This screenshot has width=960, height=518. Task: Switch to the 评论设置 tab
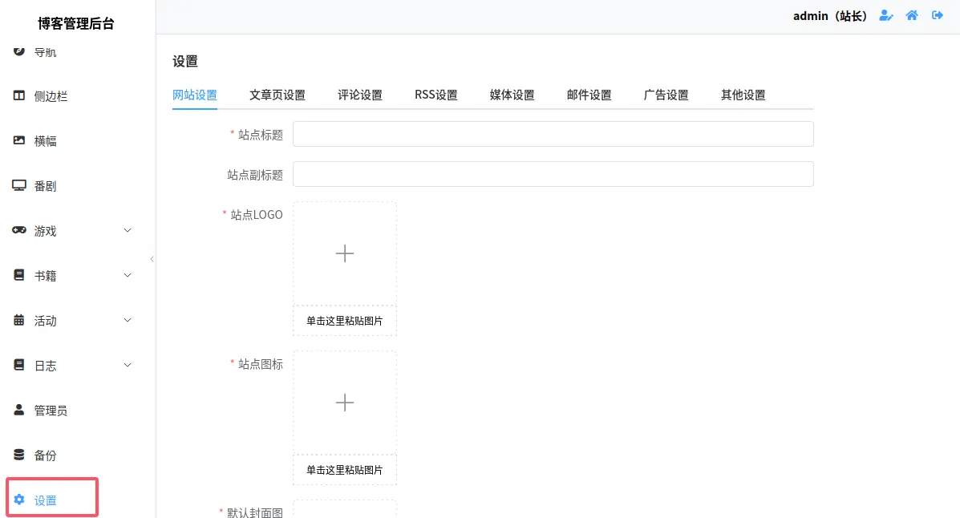359,94
